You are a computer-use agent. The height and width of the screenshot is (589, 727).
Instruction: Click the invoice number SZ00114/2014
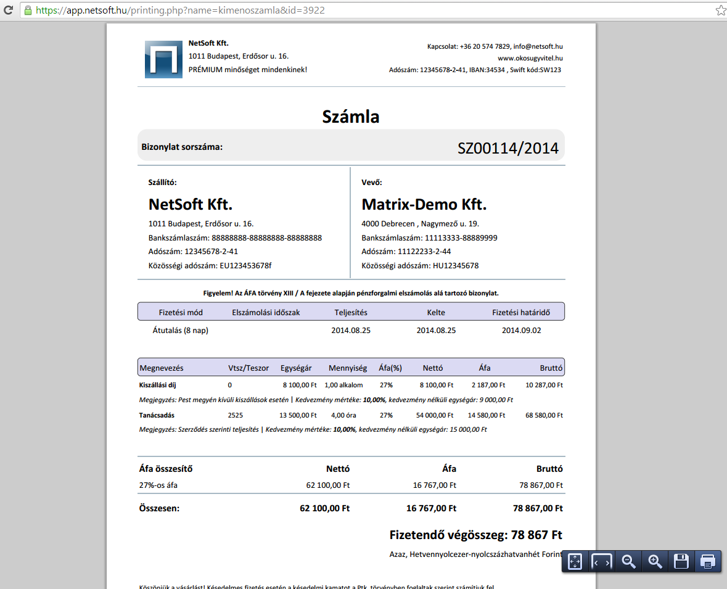(x=507, y=148)
